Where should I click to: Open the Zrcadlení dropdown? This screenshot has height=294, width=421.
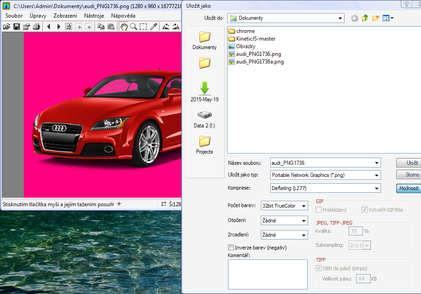[x=304, y=235]
